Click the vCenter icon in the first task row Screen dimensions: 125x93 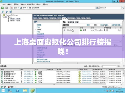[79, 72]
